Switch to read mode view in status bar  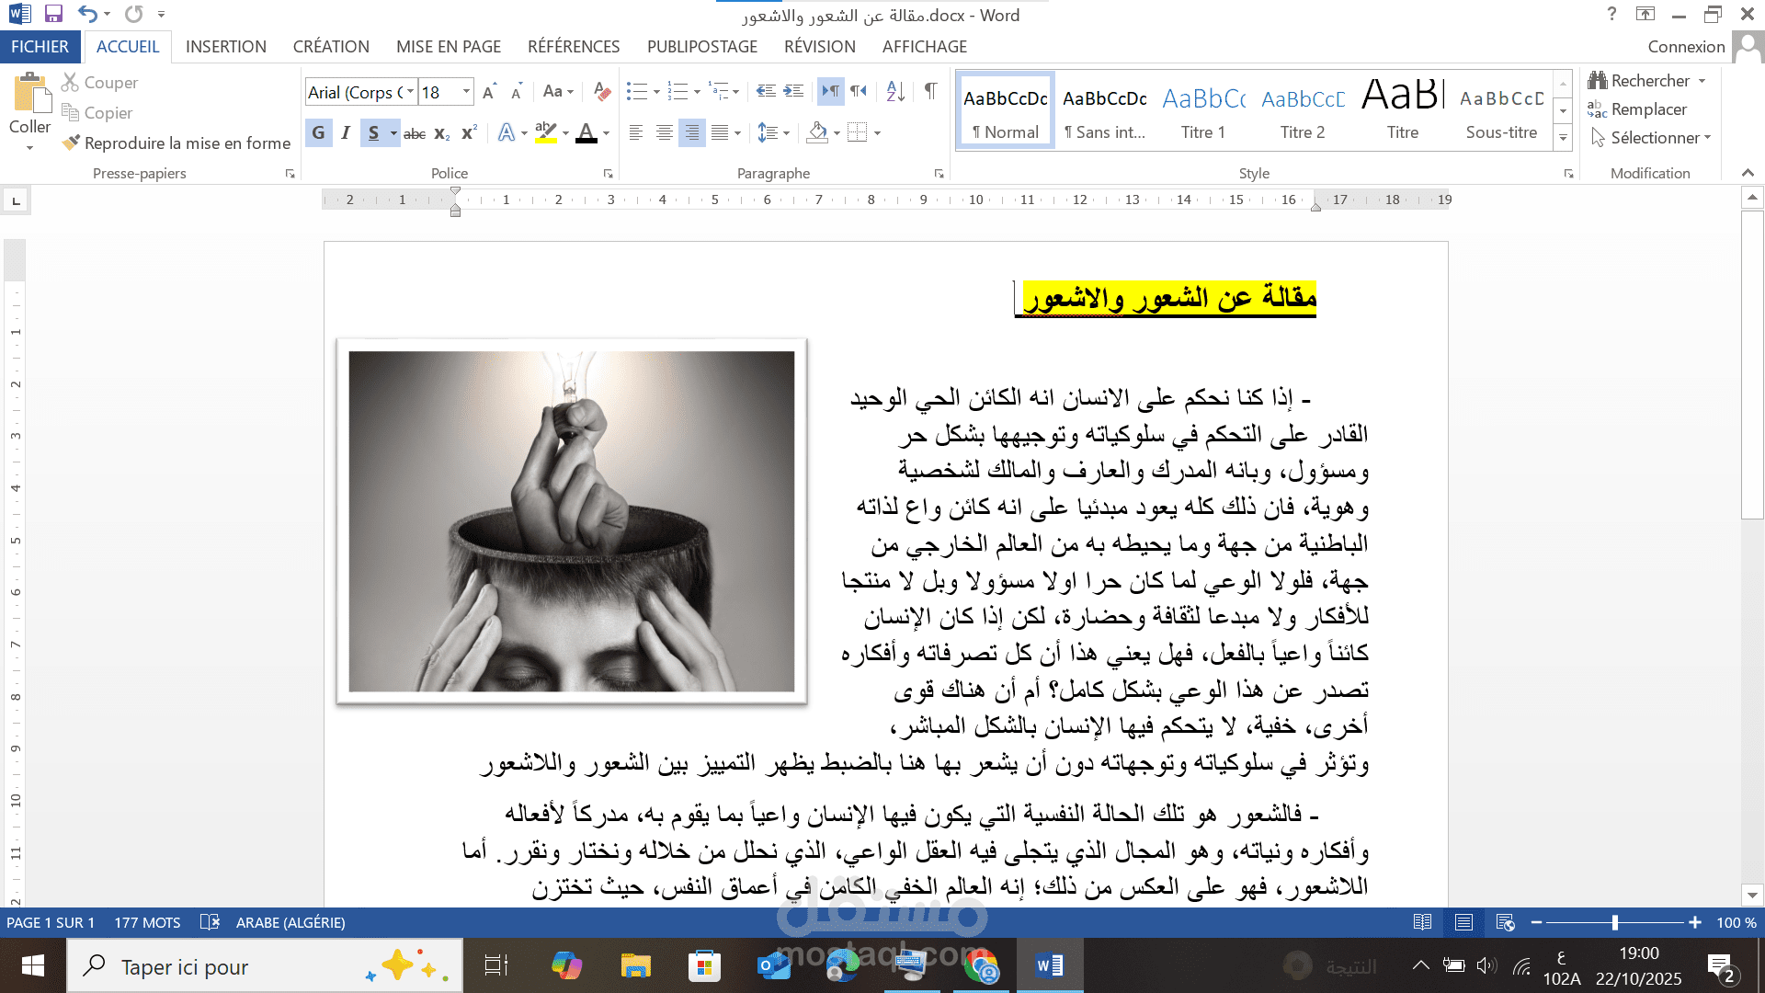click(1422, 922)
